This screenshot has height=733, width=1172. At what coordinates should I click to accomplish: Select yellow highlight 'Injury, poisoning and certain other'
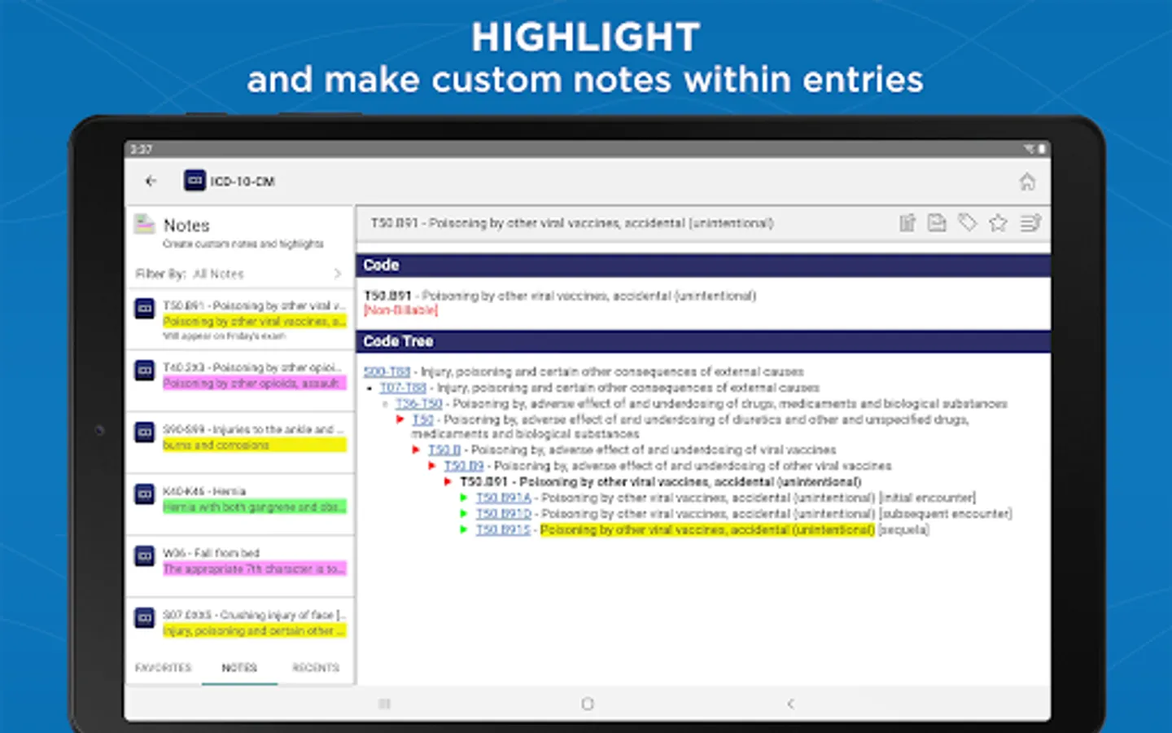(255, 630)
